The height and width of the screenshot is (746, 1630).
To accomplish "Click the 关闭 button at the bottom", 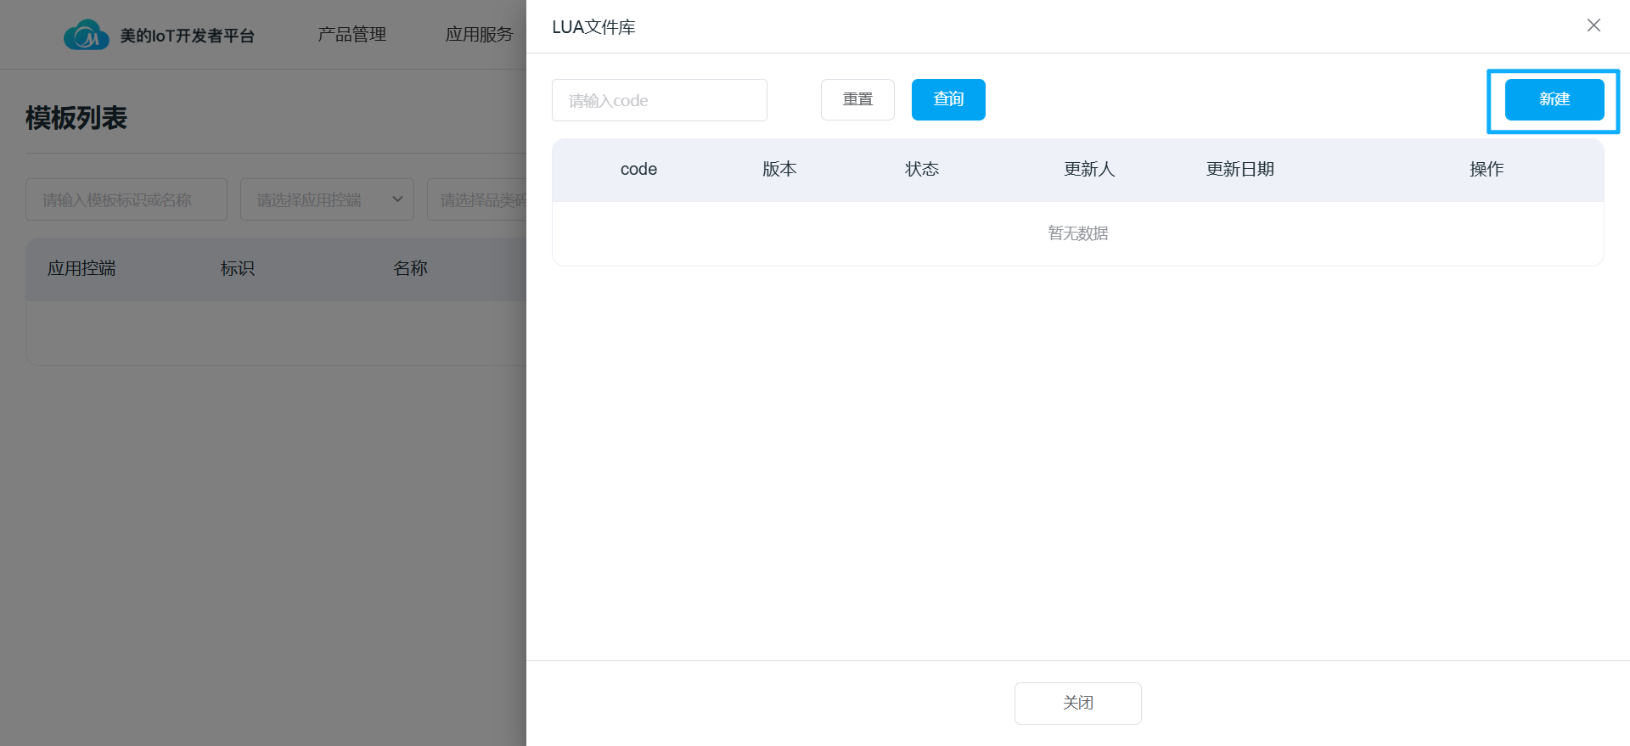I will click(x=1077, y=703).
